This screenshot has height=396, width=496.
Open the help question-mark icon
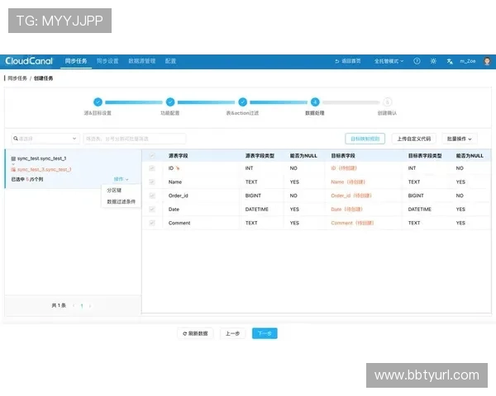[417, 61]
